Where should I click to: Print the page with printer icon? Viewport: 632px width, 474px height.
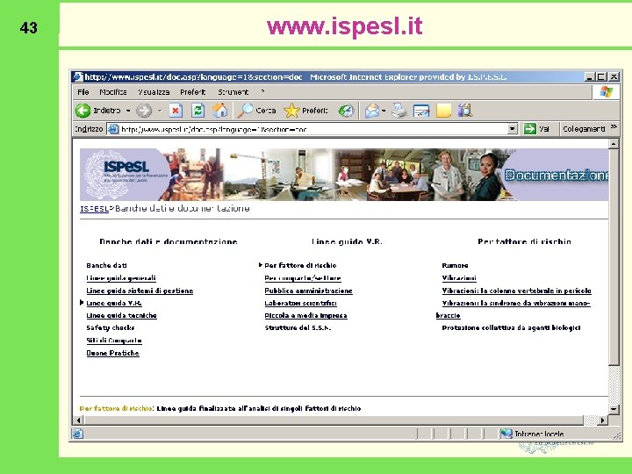399,111
